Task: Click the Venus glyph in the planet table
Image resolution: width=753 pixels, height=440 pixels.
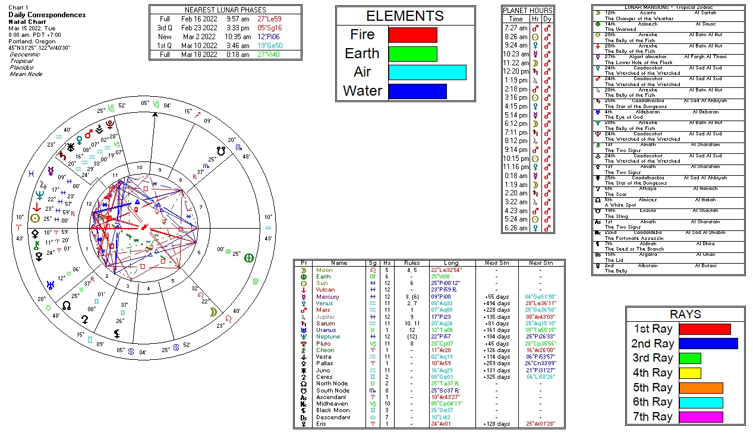Action: 304,303
